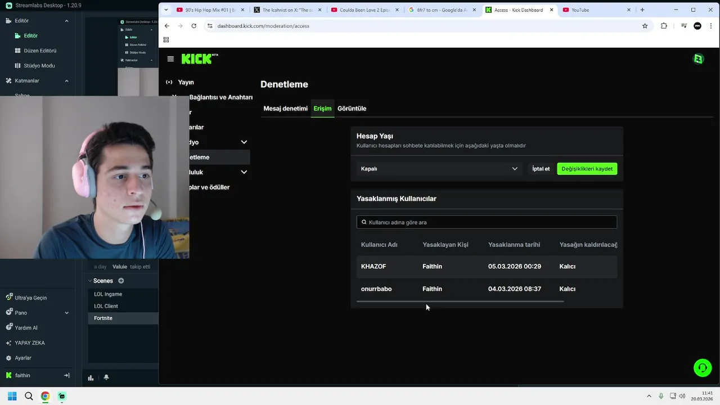The image size is (720, 405).
Task: Click the banned users table horizontal scrollbar
Action: tap(460, 301)
